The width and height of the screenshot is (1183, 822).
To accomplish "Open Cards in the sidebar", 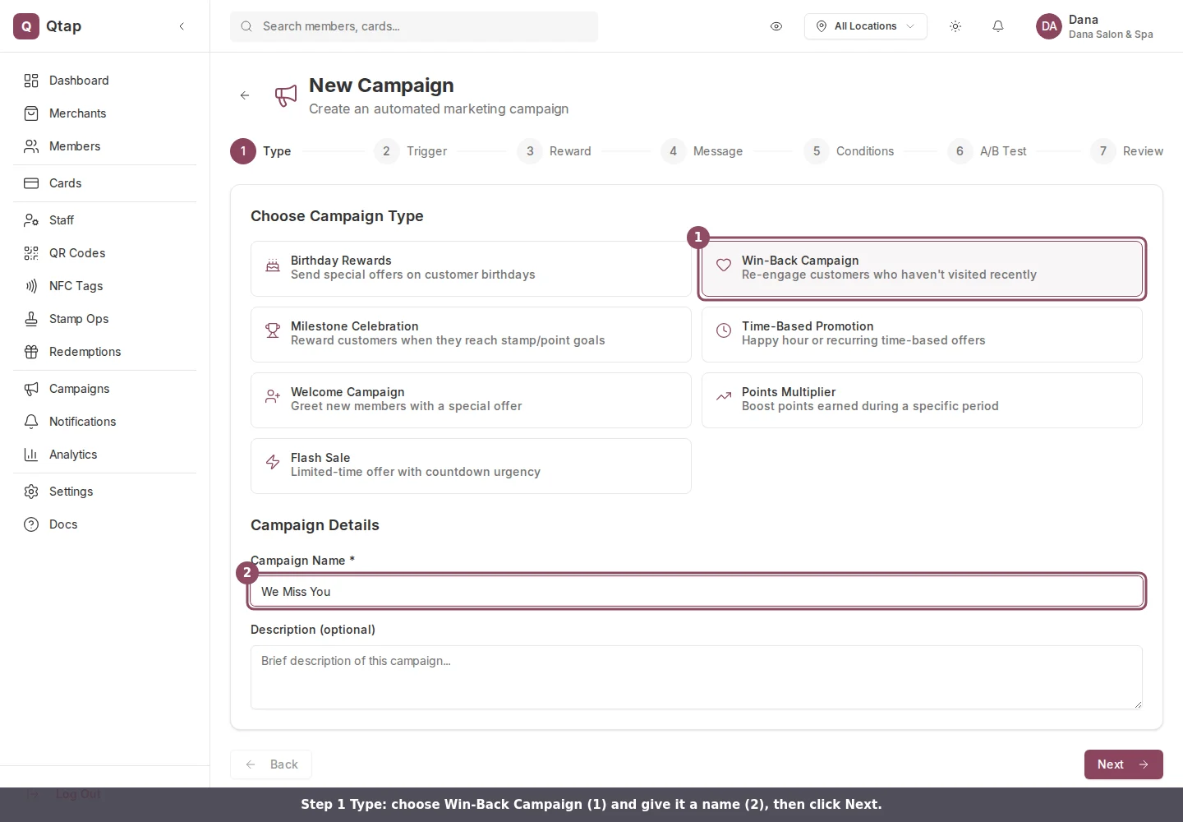I will [105, 183].
